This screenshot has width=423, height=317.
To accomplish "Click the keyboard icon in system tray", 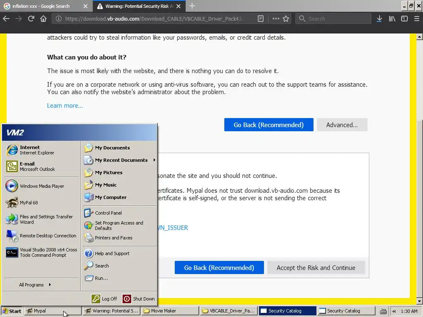I will pyautogui.click(x=383, y=311).
